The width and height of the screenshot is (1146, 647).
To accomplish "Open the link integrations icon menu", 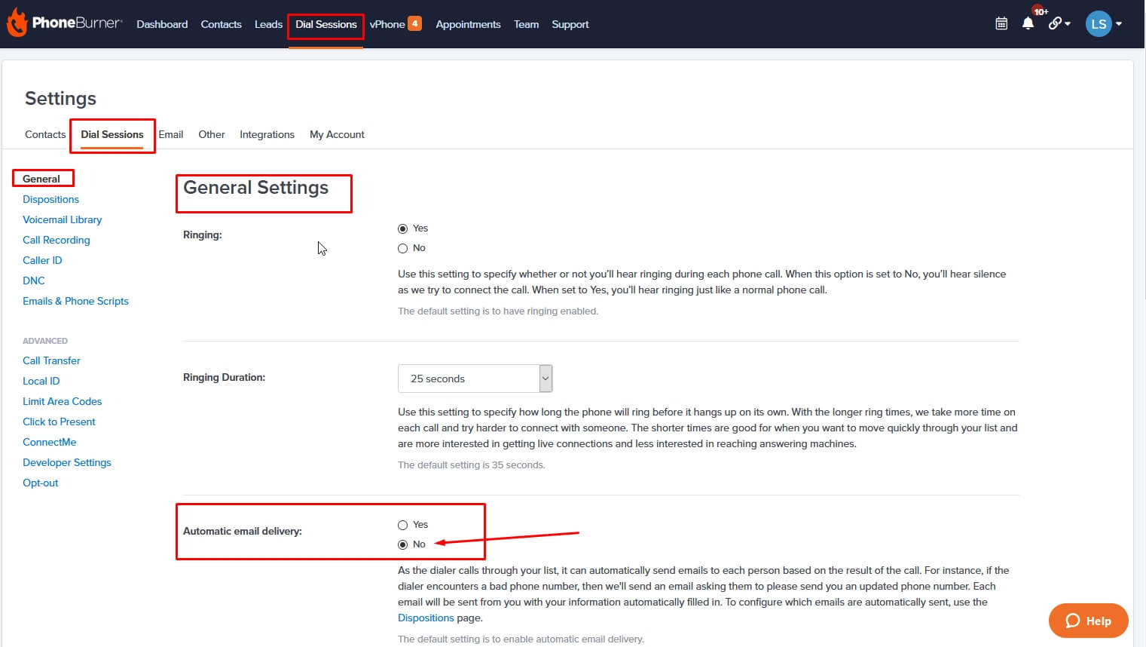I will 1059,23.
